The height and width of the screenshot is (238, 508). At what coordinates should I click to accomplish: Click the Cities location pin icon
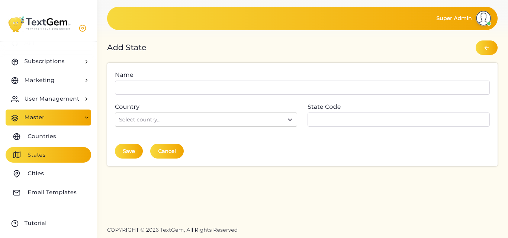pos(17,174)
